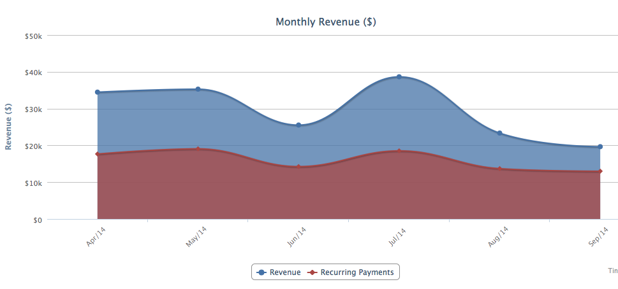The image size is (618, 289).
Task: Click the blue Revenue legend marker icon
Action: coord(261,272)
